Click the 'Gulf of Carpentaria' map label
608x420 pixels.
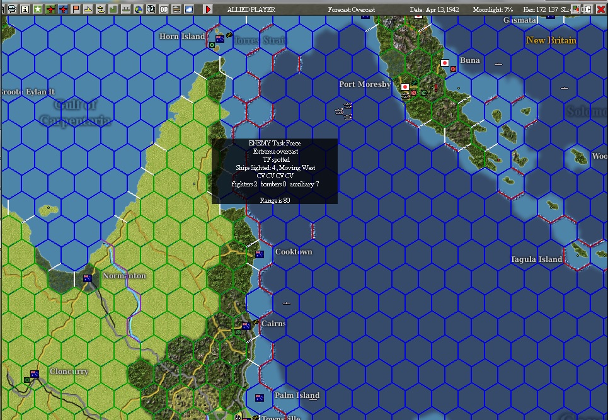click(x=75, y=112)
